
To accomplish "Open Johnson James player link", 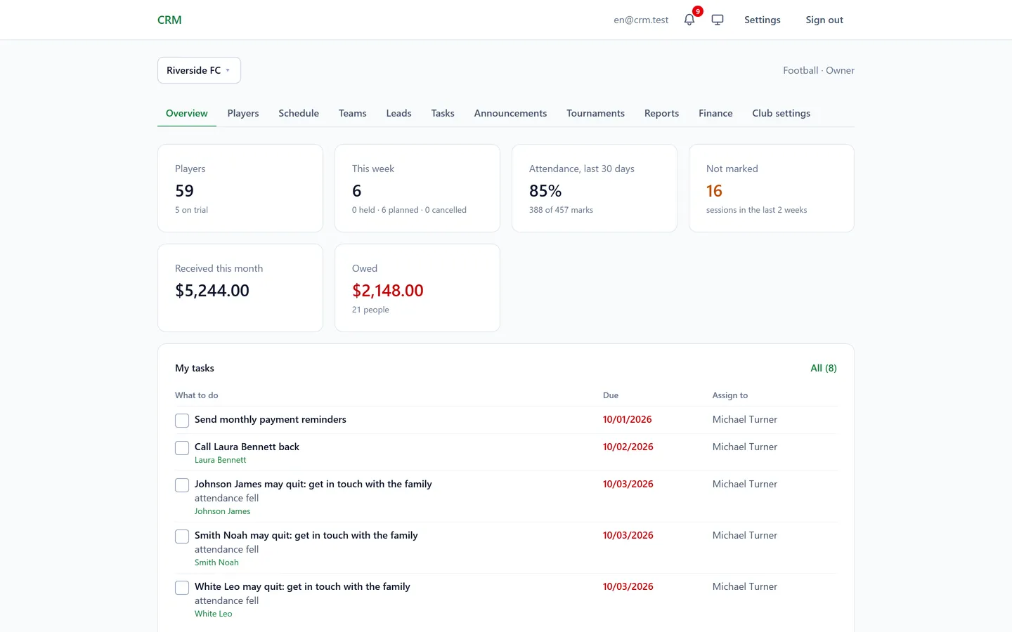I will [222, 511].
